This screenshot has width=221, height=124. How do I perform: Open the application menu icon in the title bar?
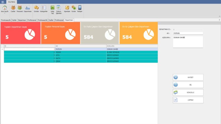tap(3, 2)
